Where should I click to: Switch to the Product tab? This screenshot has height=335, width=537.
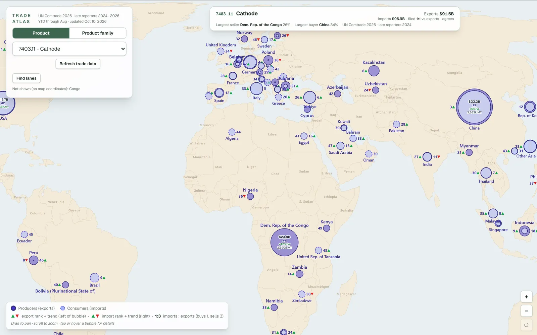(41, 33)
